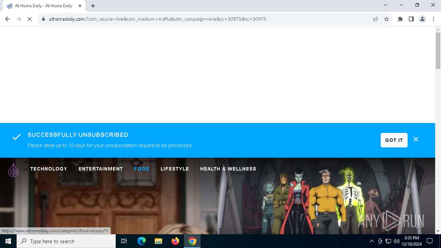
Task: Click the page vertical scrollbar thumb
Action: tap(438, 51)
